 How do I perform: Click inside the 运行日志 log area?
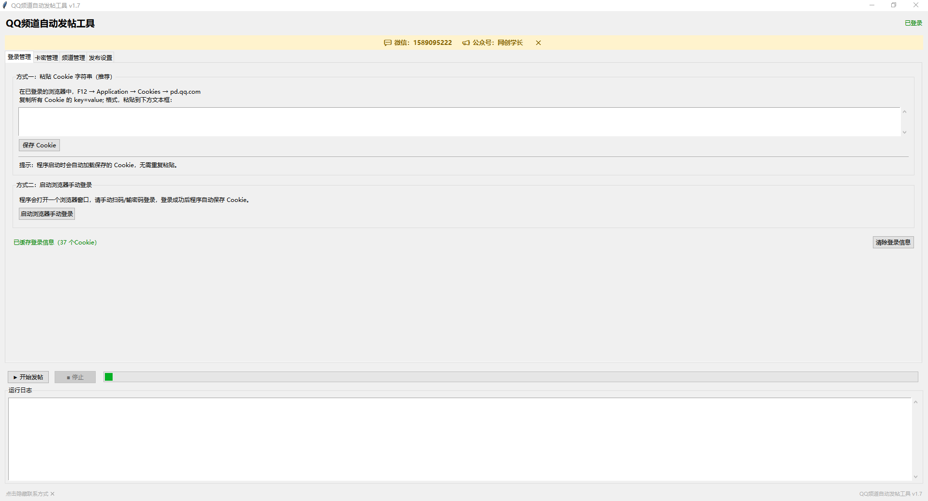click(x=460, y=439)
